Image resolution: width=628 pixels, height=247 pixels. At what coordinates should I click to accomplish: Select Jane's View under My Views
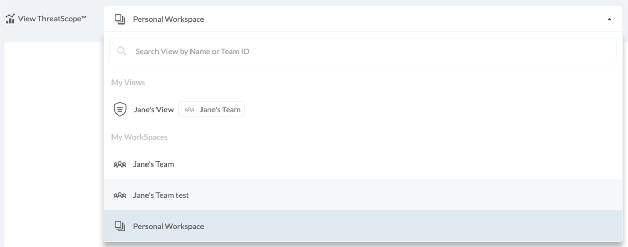click(153, 110)
